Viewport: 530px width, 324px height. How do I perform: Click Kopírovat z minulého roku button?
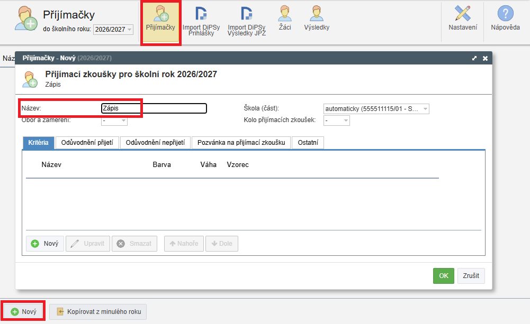coord(98,312)
